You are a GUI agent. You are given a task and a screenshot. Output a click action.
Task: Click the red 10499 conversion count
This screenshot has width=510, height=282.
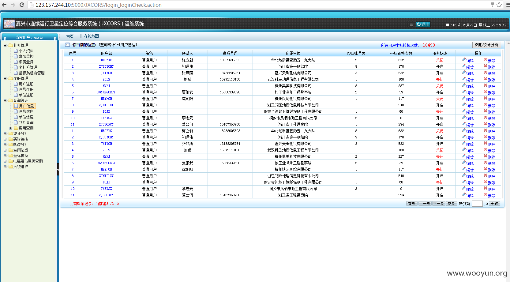pos(429,45)
